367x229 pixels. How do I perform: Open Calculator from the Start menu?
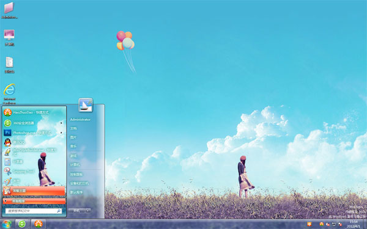(34, 161)
